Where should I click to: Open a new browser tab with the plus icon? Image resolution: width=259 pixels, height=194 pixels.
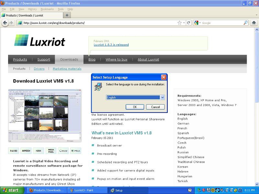[x=66, y=15]
